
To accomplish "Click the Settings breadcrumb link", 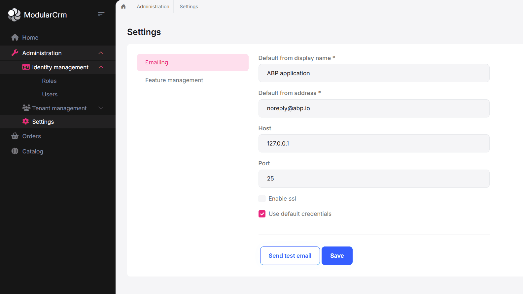I will [189, 7].
